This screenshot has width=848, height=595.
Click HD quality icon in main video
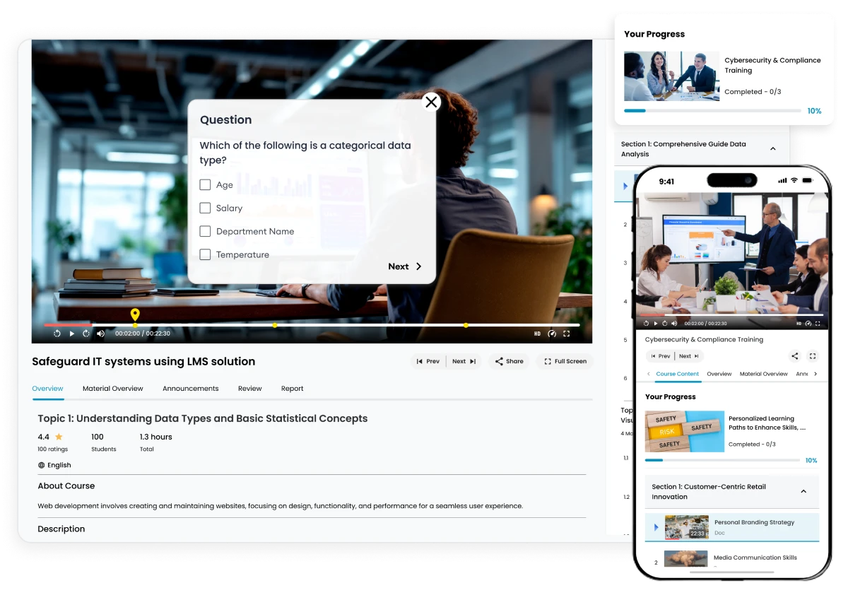click(537, 334)
